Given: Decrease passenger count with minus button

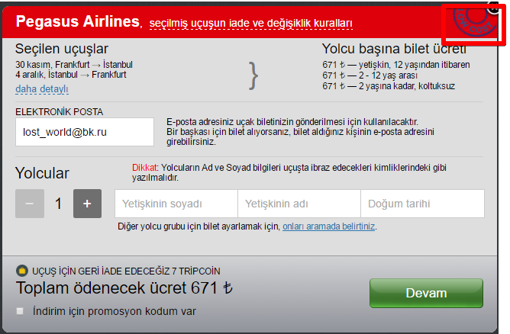Looking at the screenshot, I should coord(30,204).
